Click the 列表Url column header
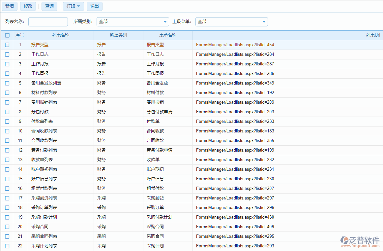 tap(372, 35)
